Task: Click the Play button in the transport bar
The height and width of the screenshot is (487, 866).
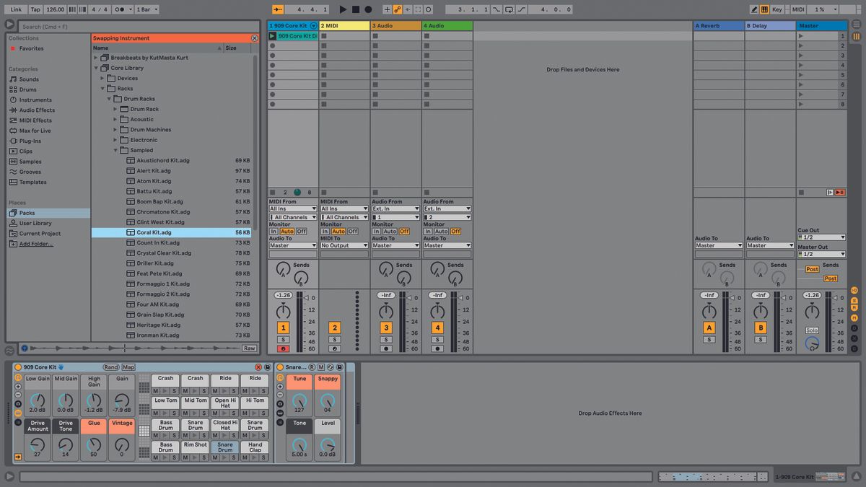Action: point(342,9)
